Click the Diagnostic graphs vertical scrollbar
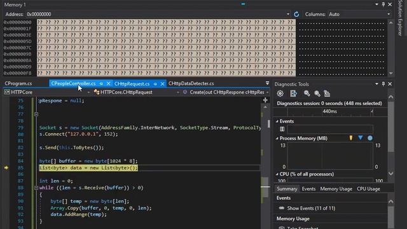The width and height of the screenshot is (407, 229). tap(391, 127)
